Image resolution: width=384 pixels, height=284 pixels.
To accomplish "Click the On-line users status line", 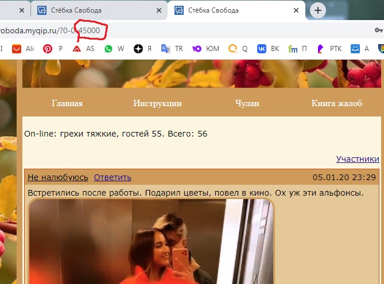I will [x=115, y=134].
